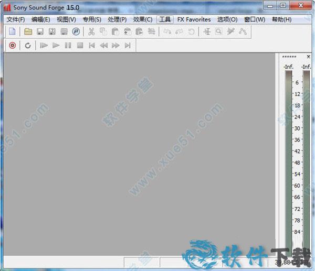
Task: Open the 文件(F) menu
Action: click(16, 19)
